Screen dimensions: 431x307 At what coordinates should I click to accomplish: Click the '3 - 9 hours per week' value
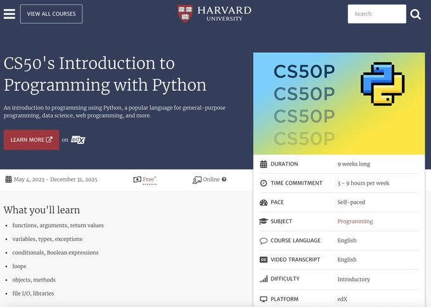click(x=363, y=183)
